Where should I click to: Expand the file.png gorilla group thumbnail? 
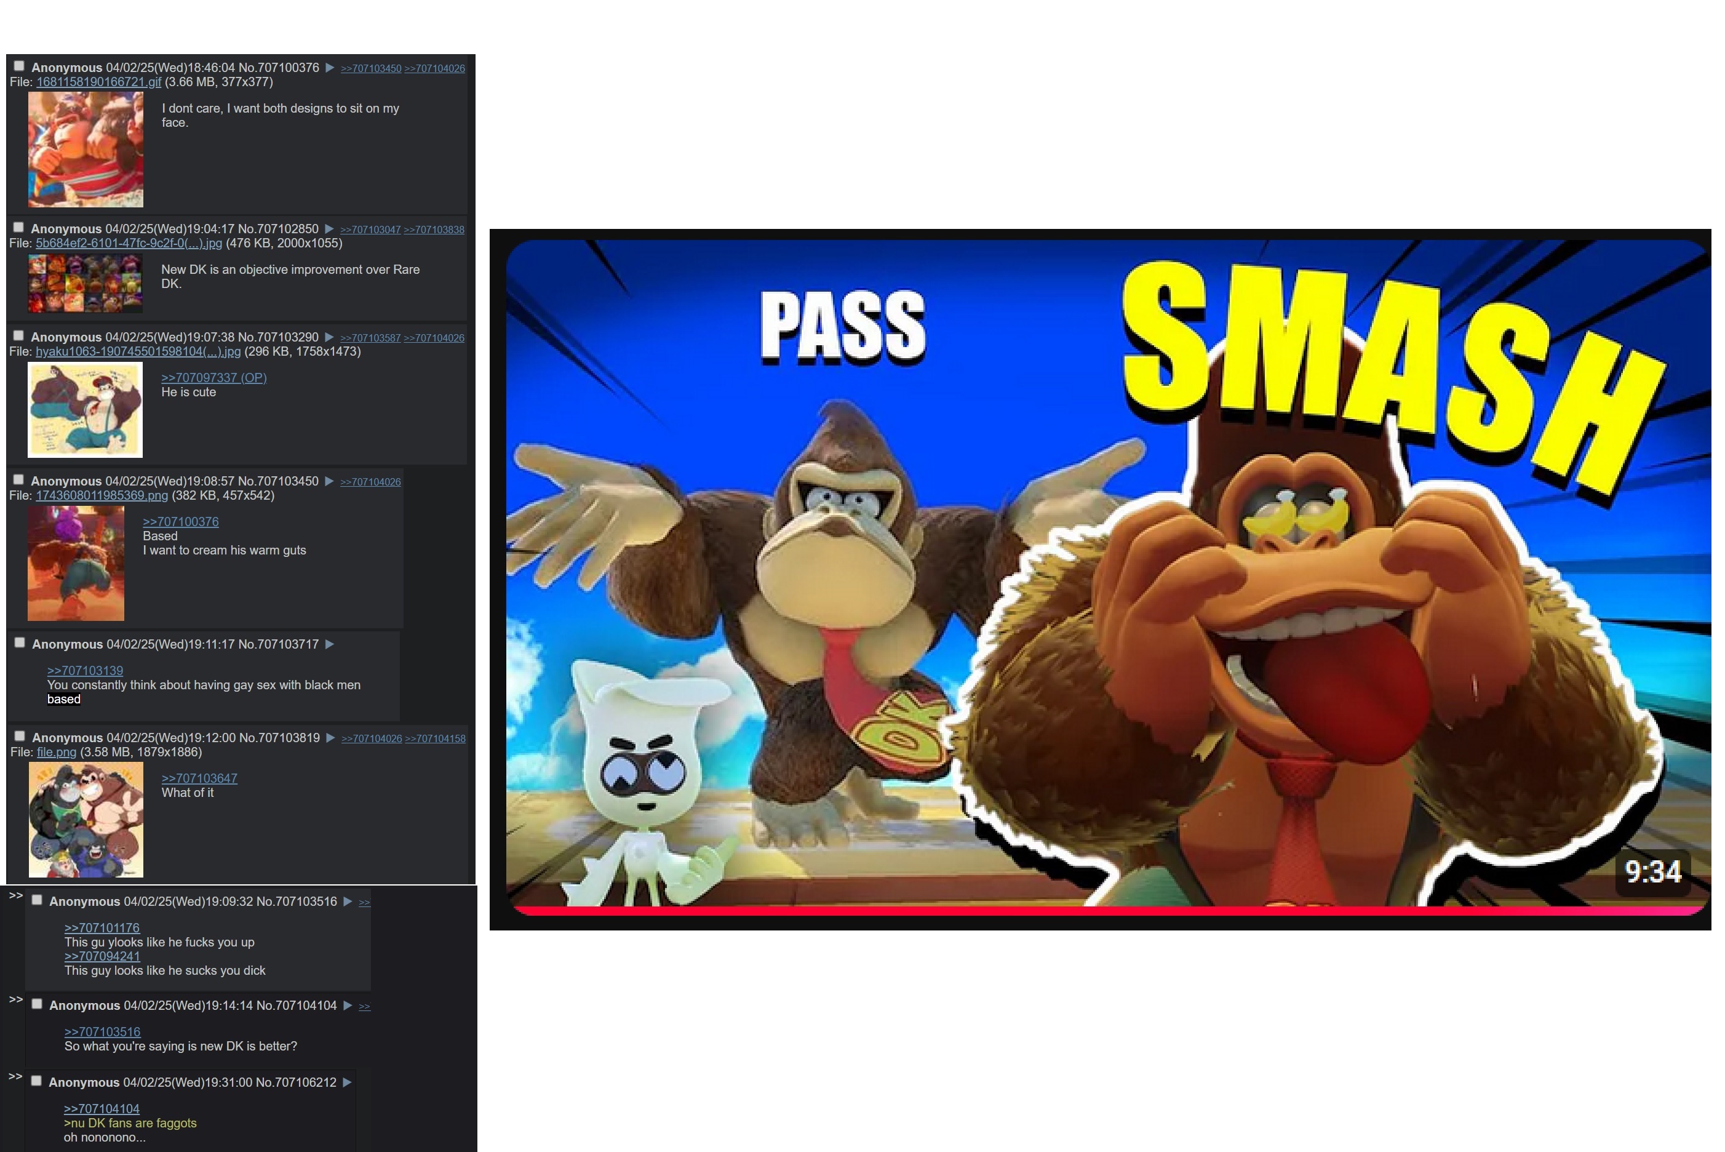[x=86, y=819]
